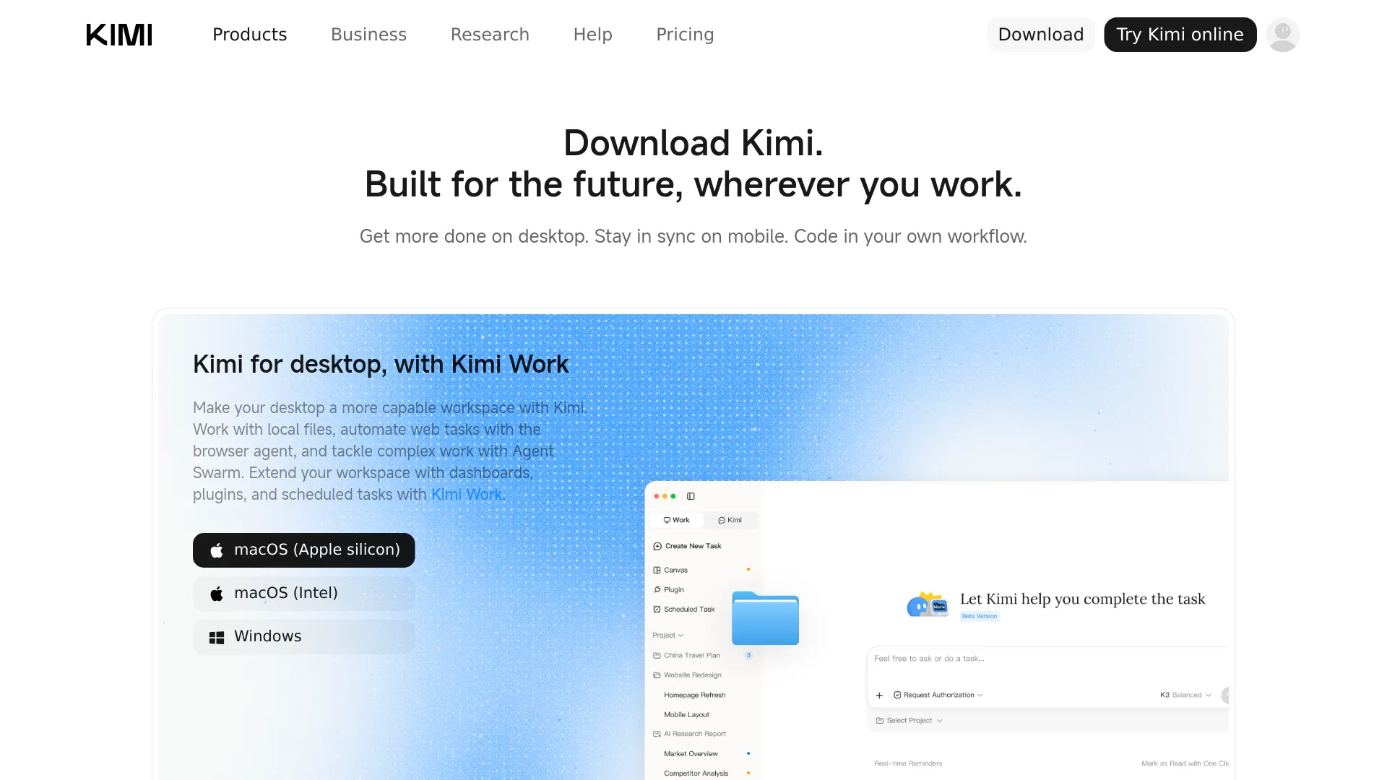Viewport: 1387px width, 780px height.
Task: Follow the Kimi Work link
Action: 467,495
